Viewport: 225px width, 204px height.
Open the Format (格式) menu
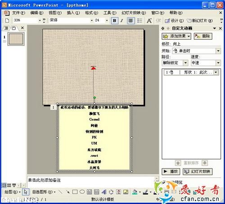pyautogui.click(x=91, y=13)
